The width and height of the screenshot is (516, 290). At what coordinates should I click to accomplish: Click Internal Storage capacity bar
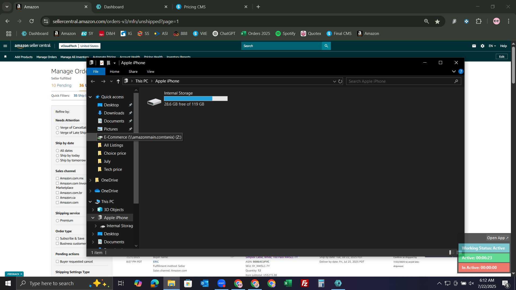(x=196, y=99)
